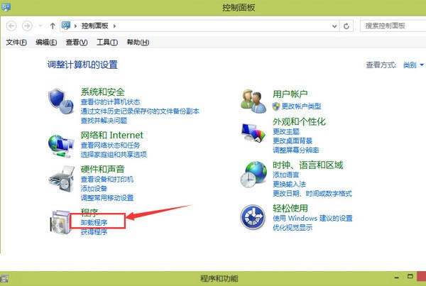Screen dimensions: 426x286
Task: Click 调整屏幕分辨率 link
Action: click(x=295, y=150)
